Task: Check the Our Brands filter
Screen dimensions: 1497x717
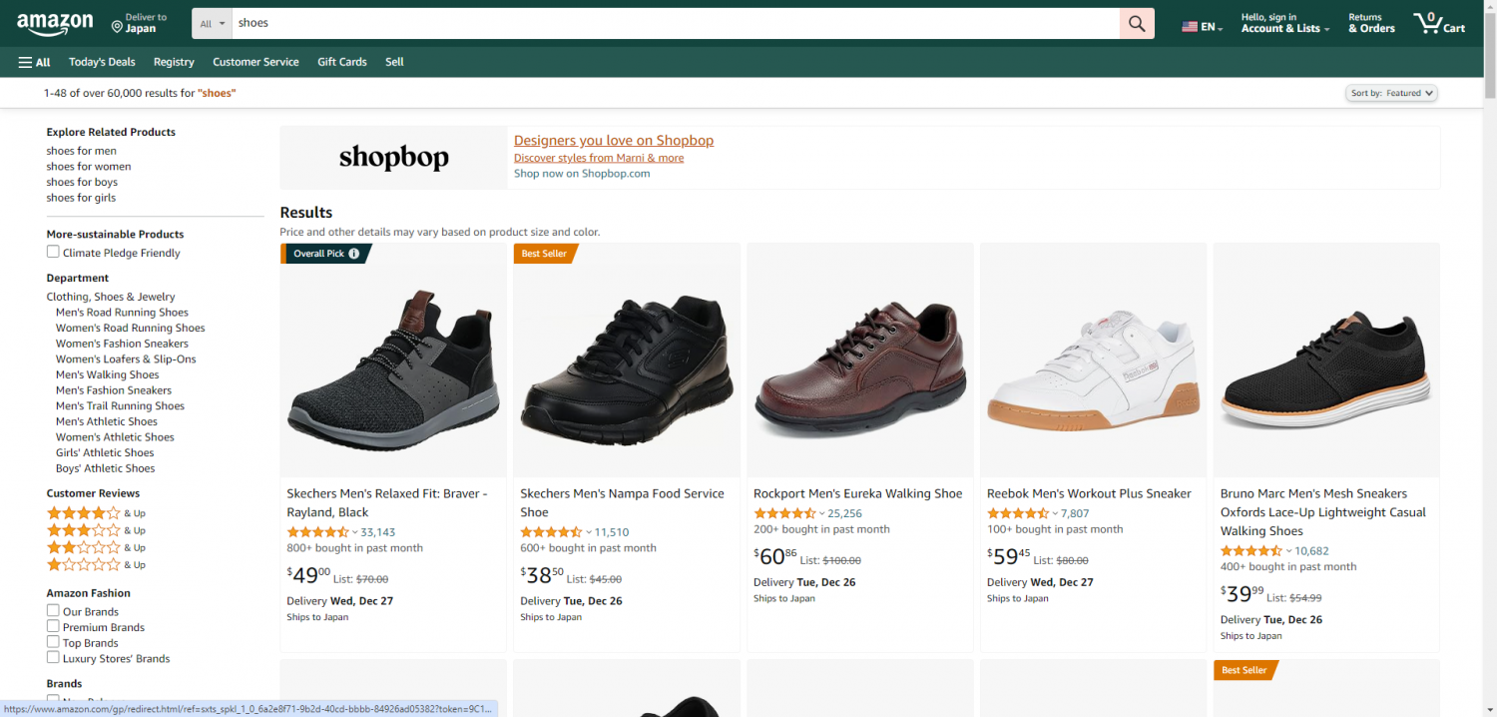Action: 53,610
